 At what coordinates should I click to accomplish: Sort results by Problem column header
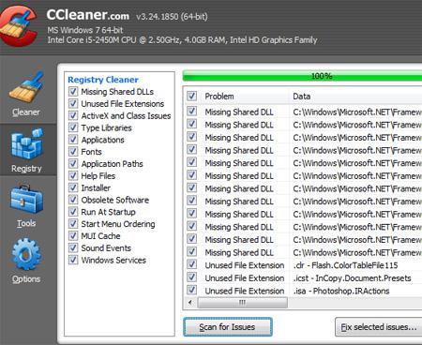(219, 97)
